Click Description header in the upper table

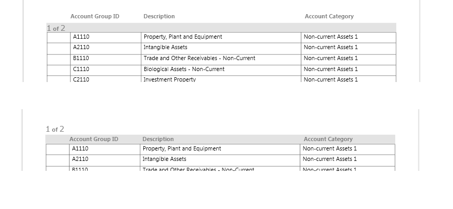pyautogui.click(x=159, y=16)
